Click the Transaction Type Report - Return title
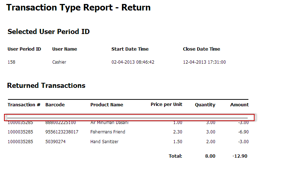The image size is (284, 175). pyautogui.click(x=78, y=8)
